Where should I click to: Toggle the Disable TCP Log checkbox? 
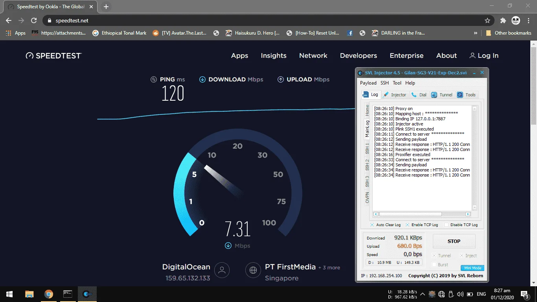pyautogui.click(x=446, y=225)
